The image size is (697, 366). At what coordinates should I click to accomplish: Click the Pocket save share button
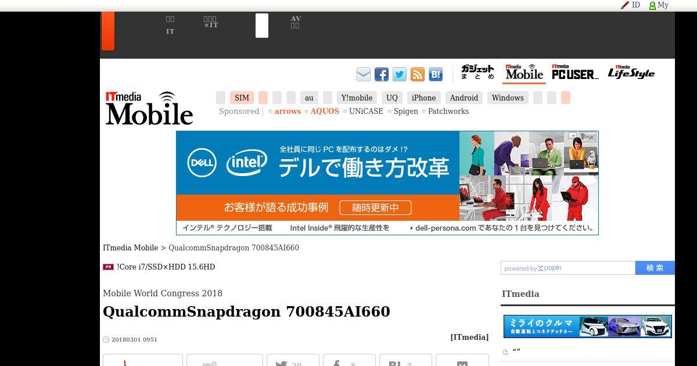coord(462,360)
